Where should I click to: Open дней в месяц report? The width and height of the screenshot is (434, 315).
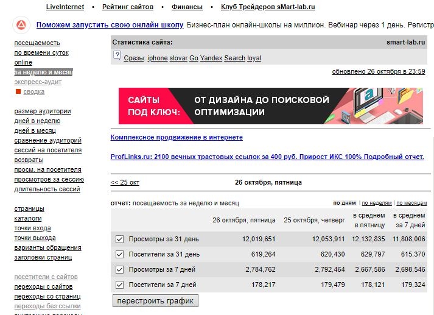[35, 130]
